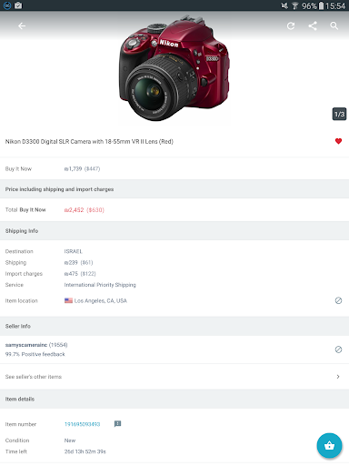The image size is (349, 466).
Task: Block item location Los Angeles icon
Action: tap(338, 300)
